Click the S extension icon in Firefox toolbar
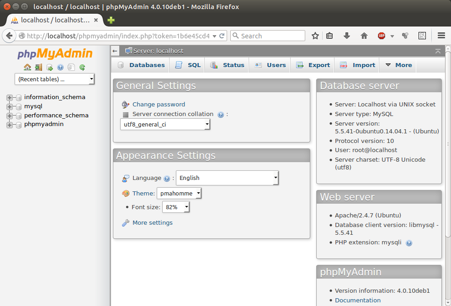Screen dimensions: 451x306 click(x=422, y=36)
